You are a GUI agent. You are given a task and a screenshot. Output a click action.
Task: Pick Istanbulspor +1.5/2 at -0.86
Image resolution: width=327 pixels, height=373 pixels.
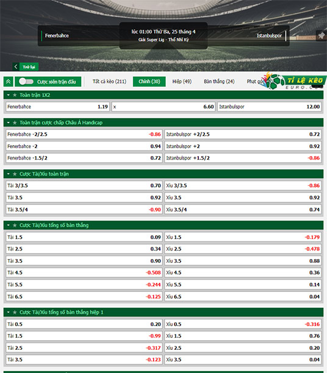click(x=243, y=158)
